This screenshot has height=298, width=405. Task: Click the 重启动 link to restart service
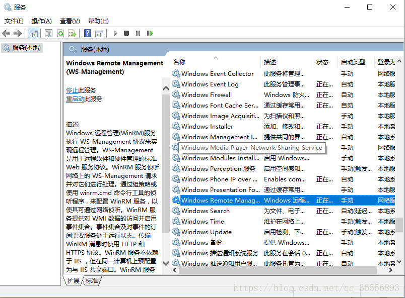click(75, 98)
